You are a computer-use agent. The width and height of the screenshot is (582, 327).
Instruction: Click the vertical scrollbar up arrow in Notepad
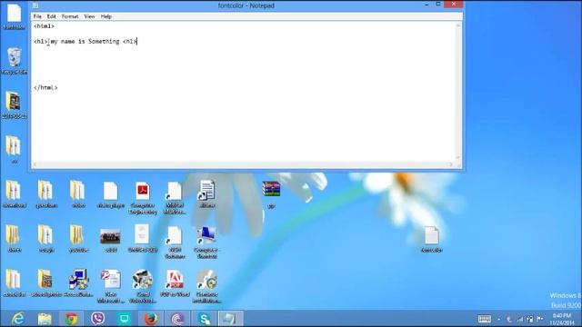pyautogui.click(x=458, y=25)
